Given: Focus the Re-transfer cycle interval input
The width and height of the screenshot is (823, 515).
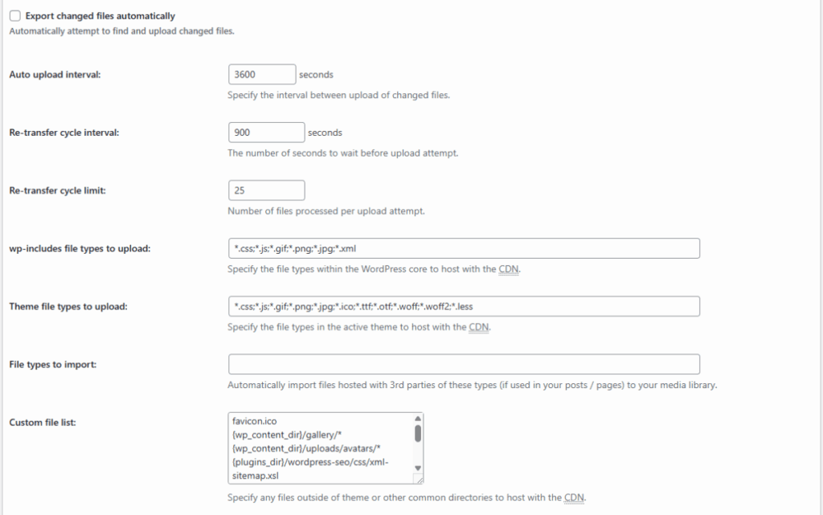Looking at the screenshot, I should [266, 133].
